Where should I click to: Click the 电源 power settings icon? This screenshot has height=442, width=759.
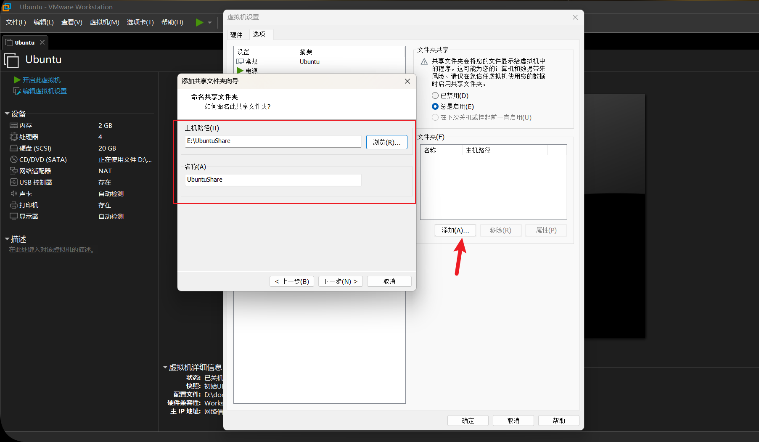[x=240, y=70]
